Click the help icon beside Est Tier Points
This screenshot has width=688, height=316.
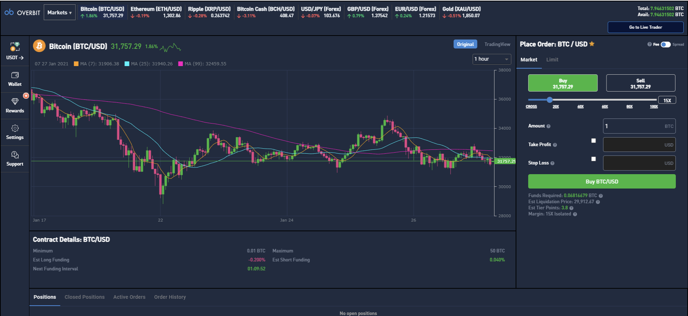pyautogui.click(x=571, y=208)
